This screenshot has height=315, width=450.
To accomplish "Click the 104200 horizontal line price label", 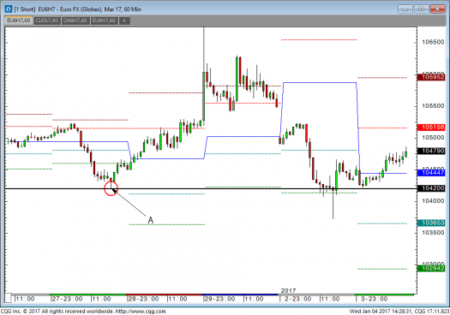I will coord(433,188).
